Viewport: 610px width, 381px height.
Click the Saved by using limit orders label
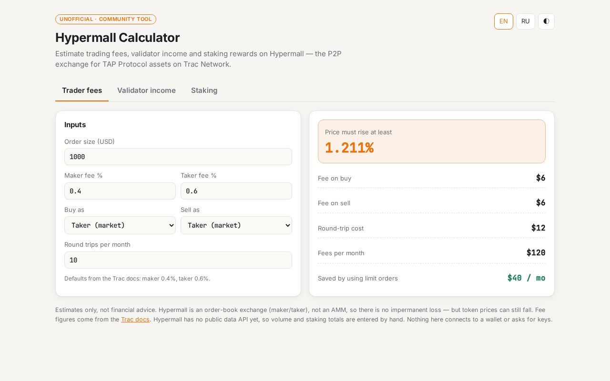(x=358, y=278)
